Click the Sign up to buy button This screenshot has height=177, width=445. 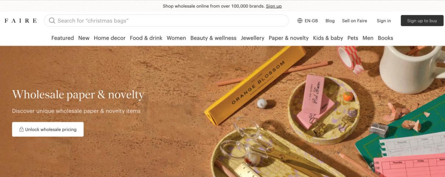click(422, 21)
